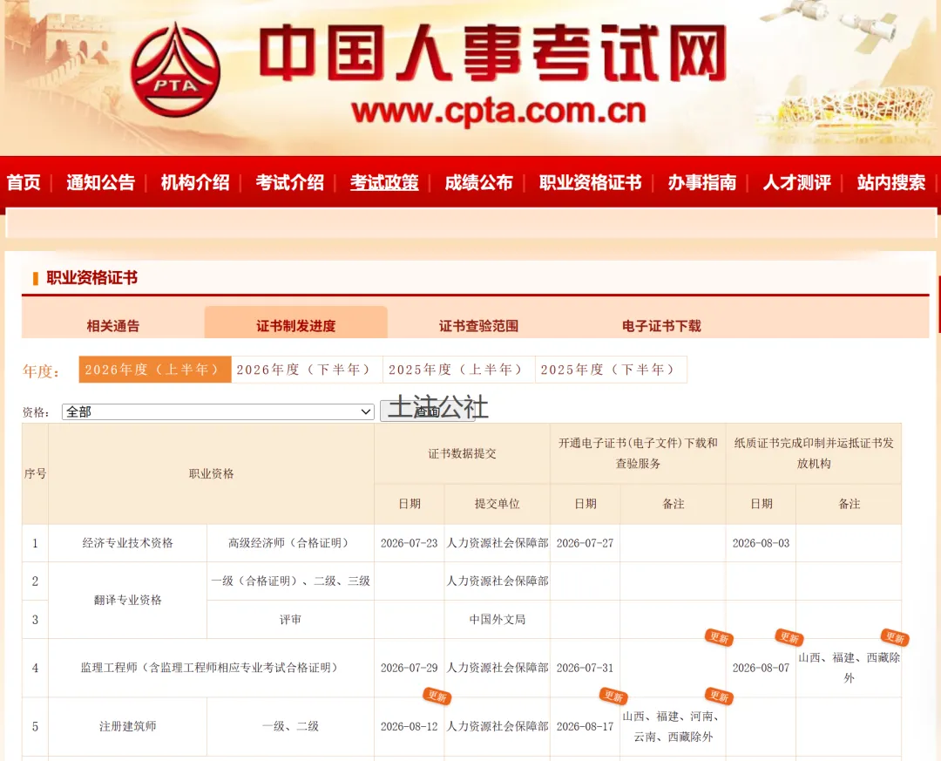
Task: Click 更新 badge above date 2026-08-17
Action: pyautogui.click(x=613, y=696)
